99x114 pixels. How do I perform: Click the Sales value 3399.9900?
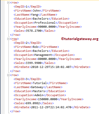point(33,63)
